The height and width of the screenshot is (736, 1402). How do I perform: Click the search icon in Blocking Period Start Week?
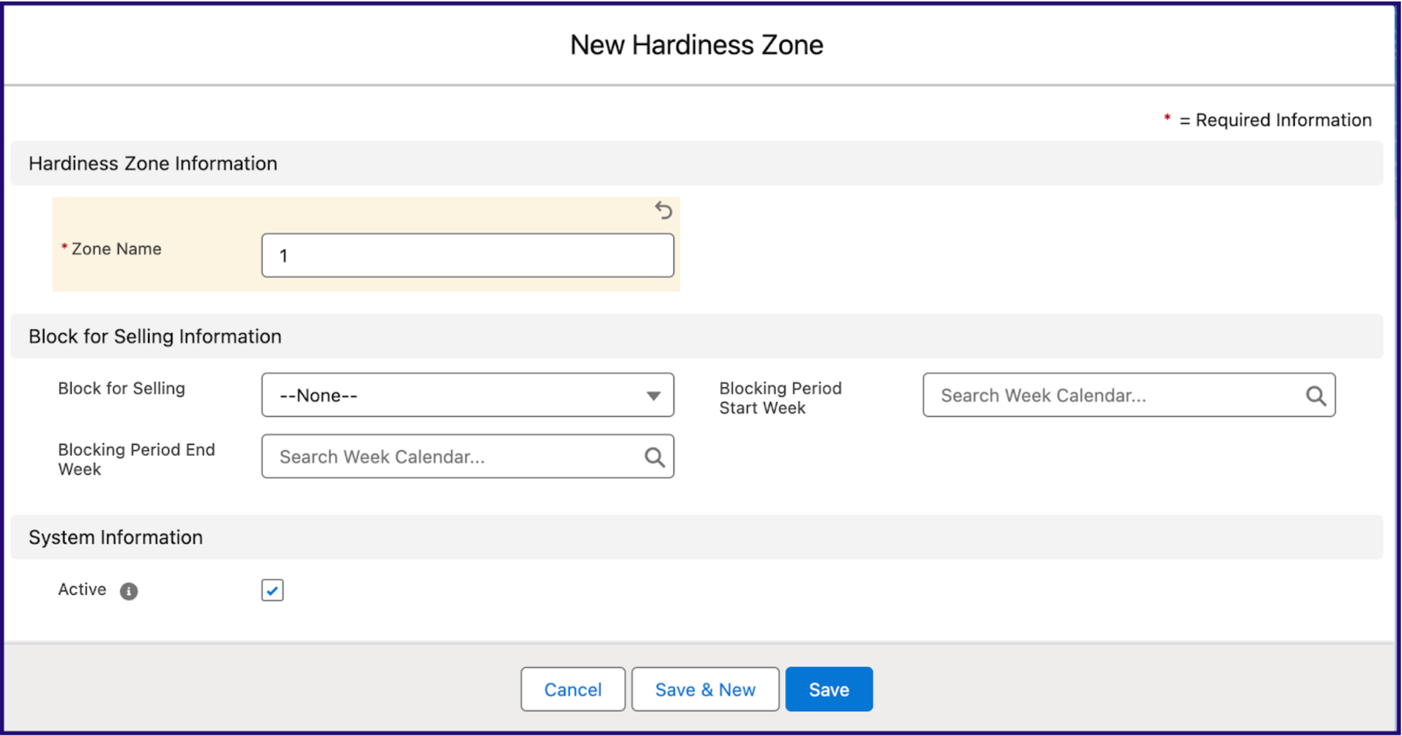[1316, 395]
